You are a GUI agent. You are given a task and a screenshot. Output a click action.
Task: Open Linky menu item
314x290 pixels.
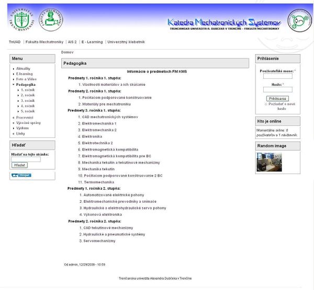(x=20, y=134)
